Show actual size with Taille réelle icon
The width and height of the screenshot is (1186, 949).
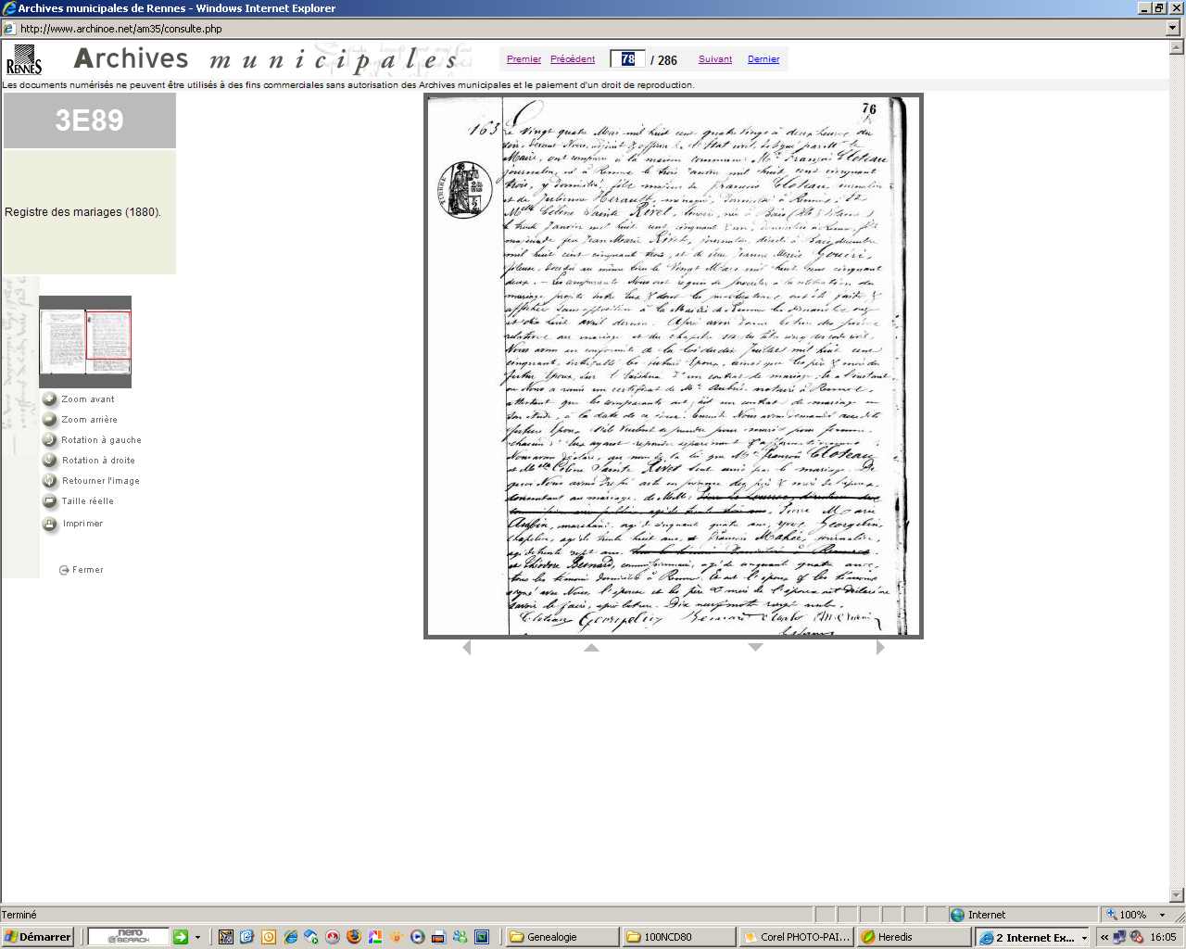(x=50, y=501)
